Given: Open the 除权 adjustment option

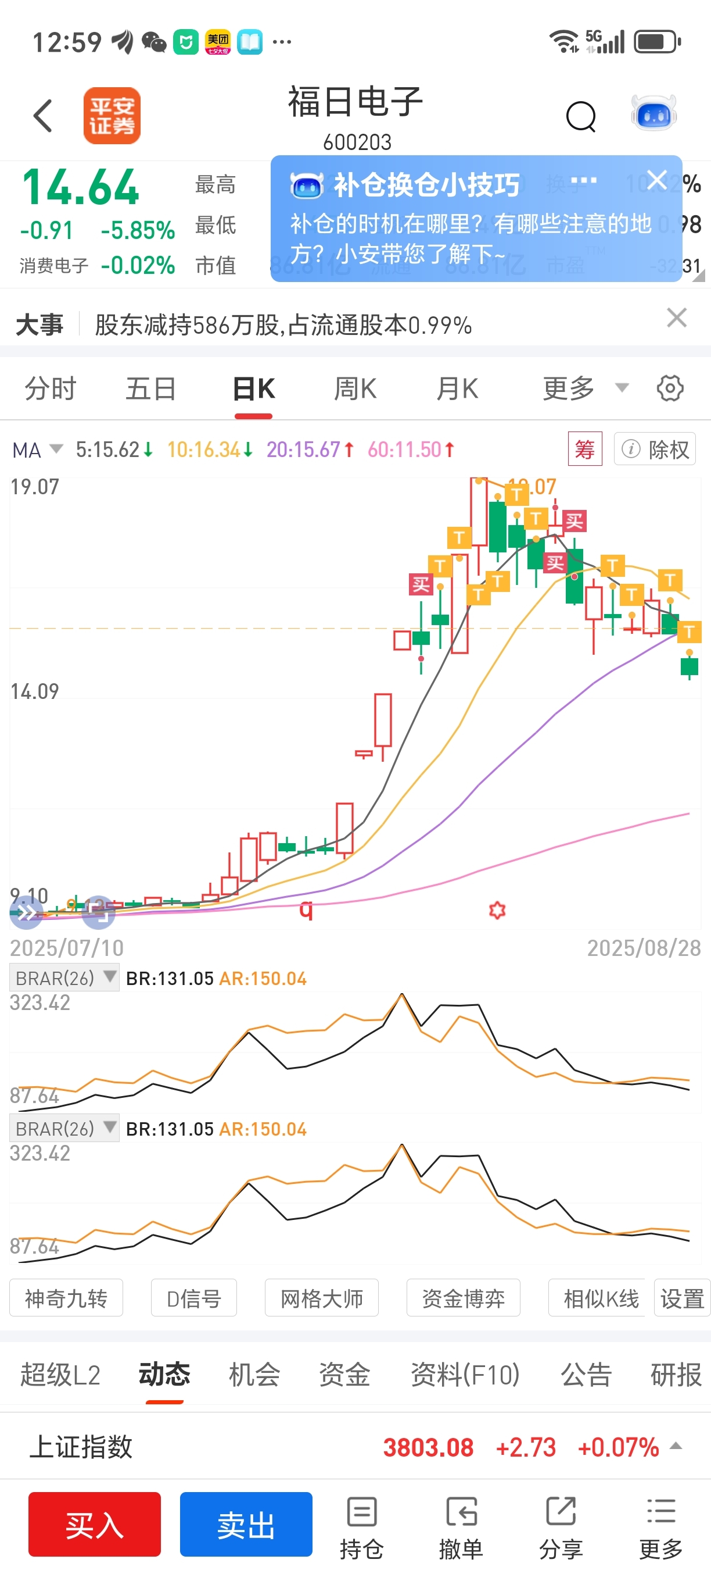Looking at the screenshot, I should tap(655, 449).
